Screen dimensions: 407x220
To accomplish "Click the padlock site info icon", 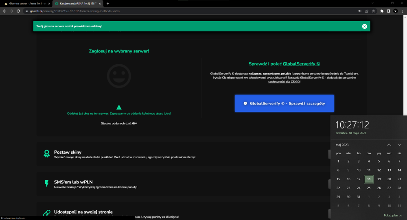I will pyautogui.click(x=26, y=11).
